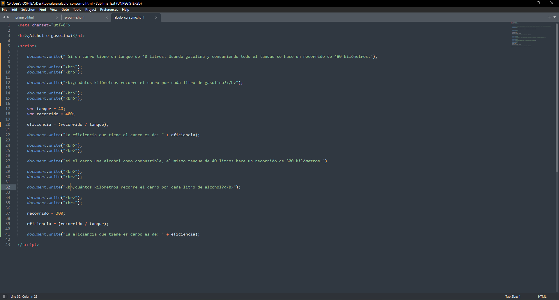Open the View menu

tap(54, 10)
